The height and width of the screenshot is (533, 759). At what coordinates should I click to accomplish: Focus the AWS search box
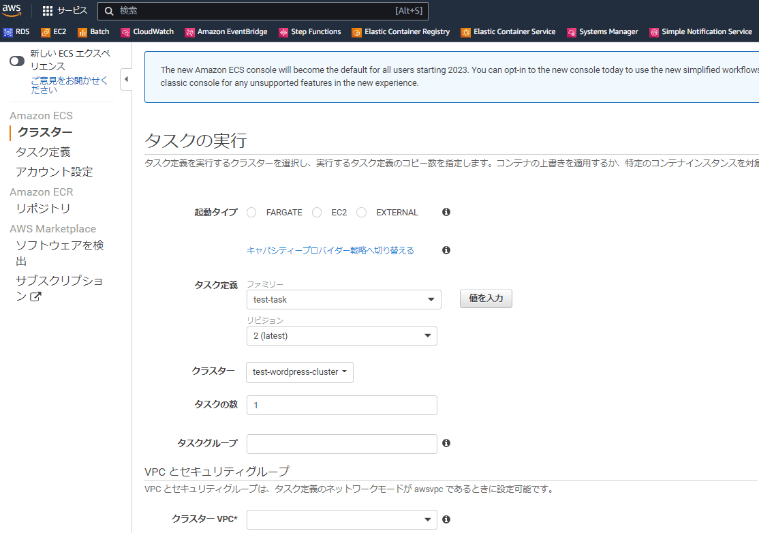[x=263, y=11]
